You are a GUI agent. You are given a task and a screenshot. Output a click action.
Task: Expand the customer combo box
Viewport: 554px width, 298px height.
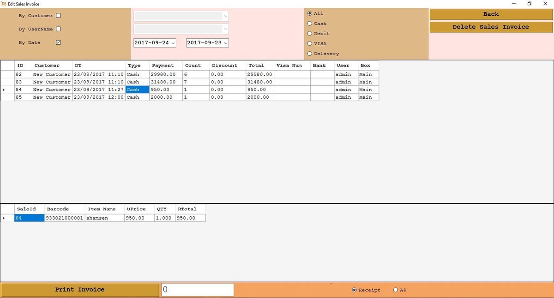225,16
